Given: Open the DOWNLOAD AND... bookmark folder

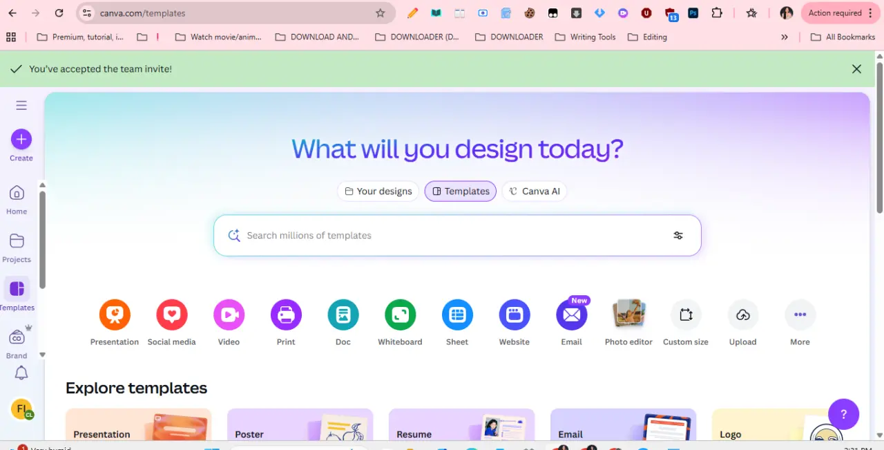Looking at the screenshot, I should point(318,37).
